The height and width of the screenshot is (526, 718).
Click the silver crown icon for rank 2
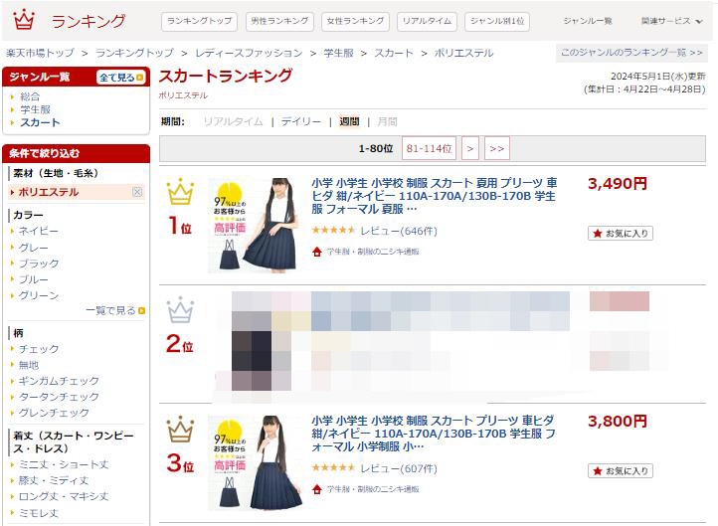[180, 309]
